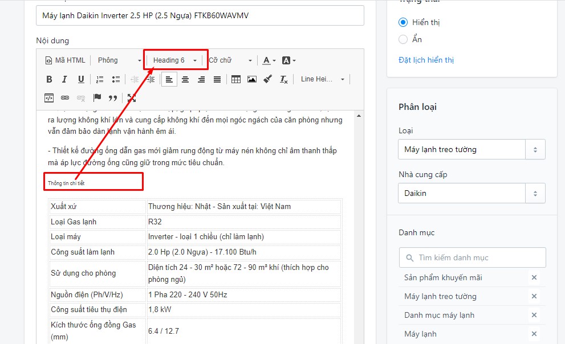Increase indent of the paragraph
This screenshot has width=565, height=344.
click(151, 79)
